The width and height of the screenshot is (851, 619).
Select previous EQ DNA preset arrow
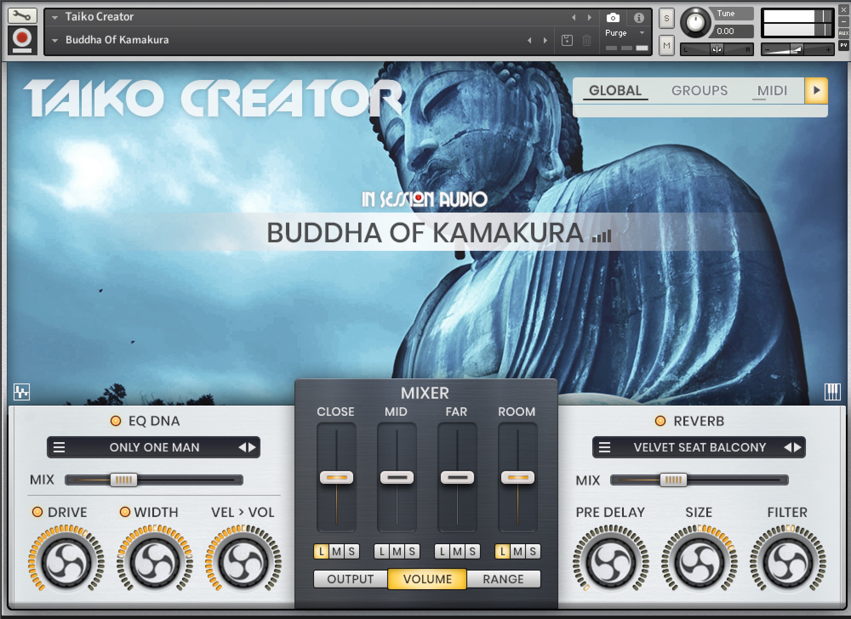coord(242,447)
